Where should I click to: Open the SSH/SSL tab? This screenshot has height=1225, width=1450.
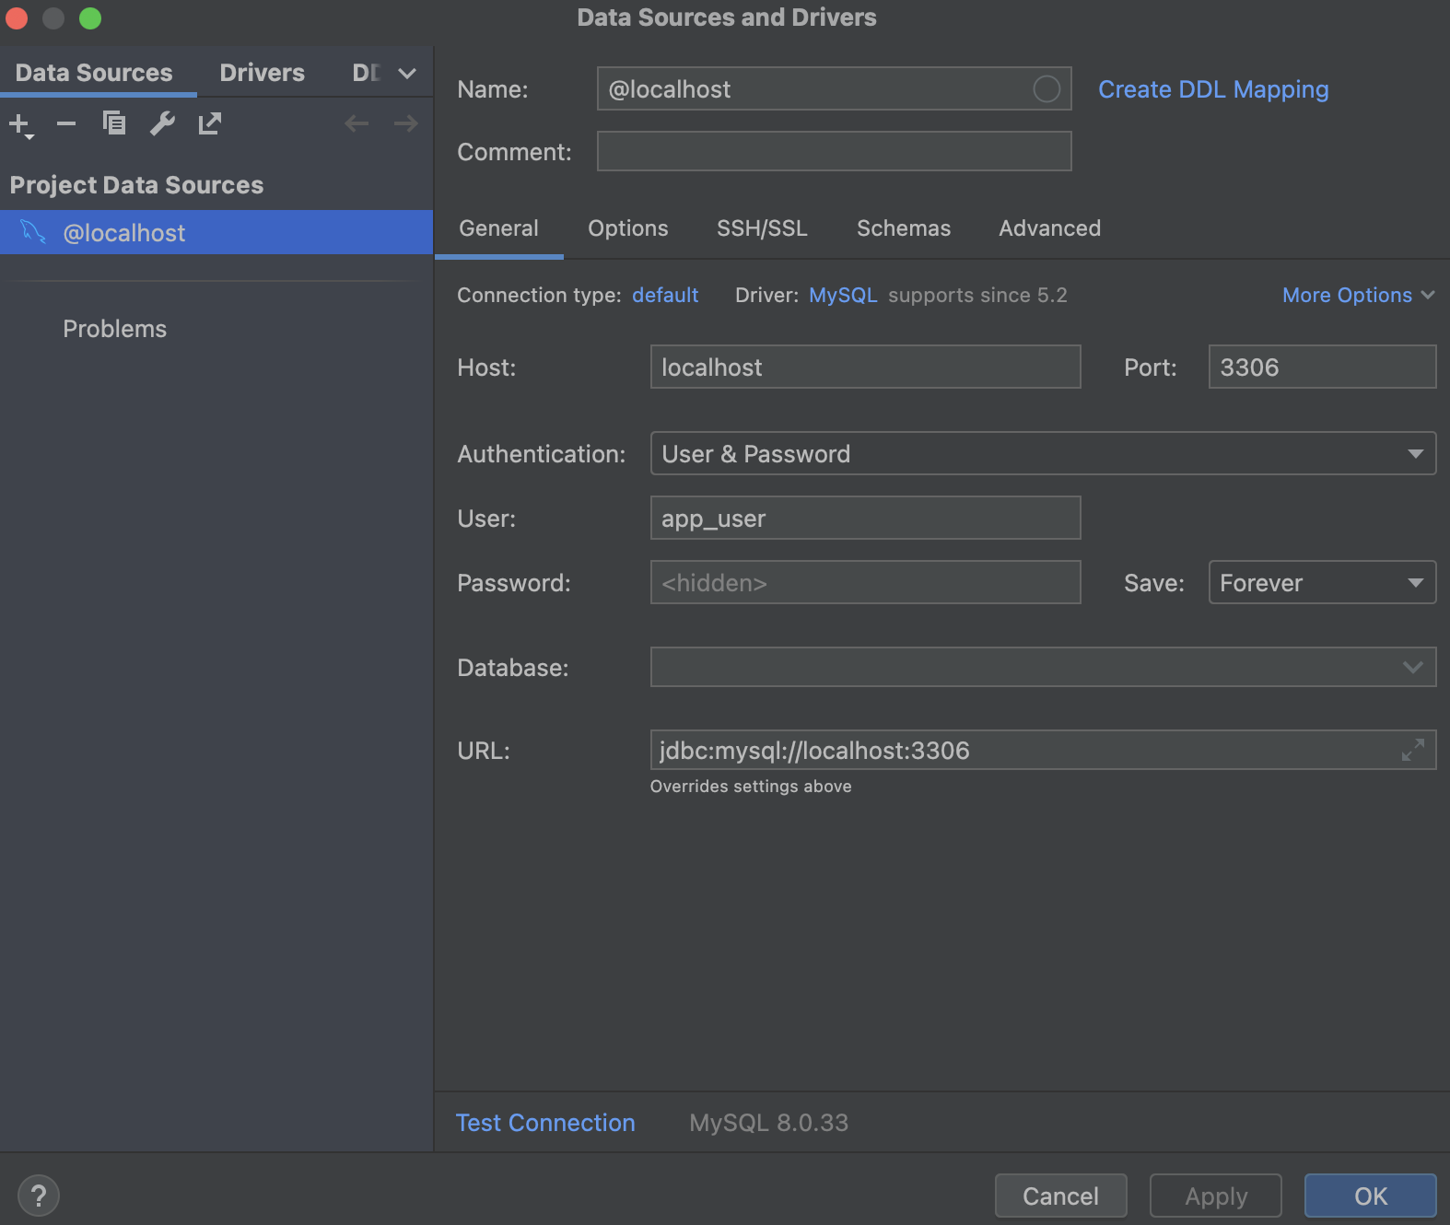[762, 228]
